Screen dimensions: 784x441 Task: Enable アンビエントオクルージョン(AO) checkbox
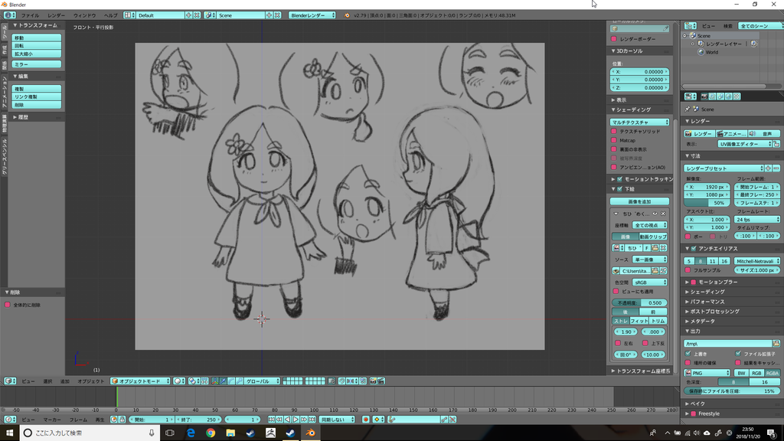[x=614, y=168]
